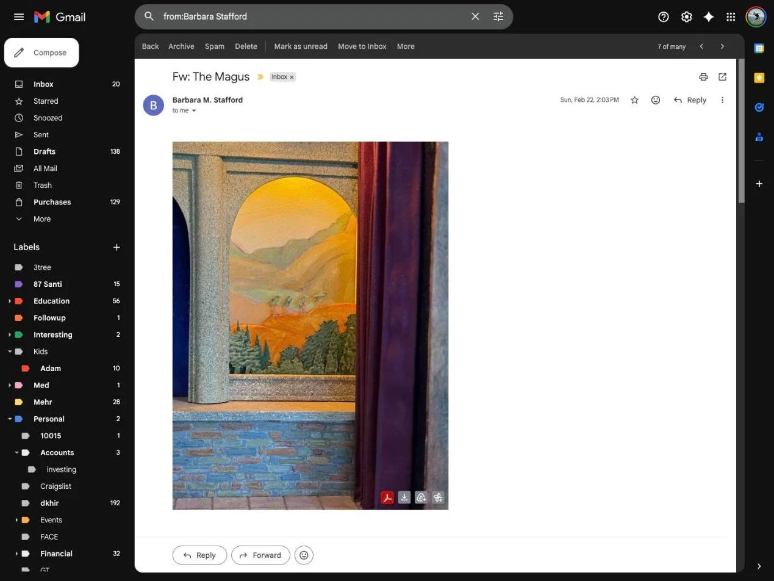Hide the side panel with the chevron
Image resolution: width=774 pixels, height=581 pixels.
759,566
